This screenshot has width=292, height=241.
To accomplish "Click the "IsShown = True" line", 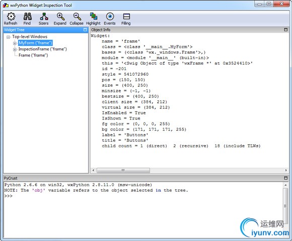I will click(x=121, y=118).
